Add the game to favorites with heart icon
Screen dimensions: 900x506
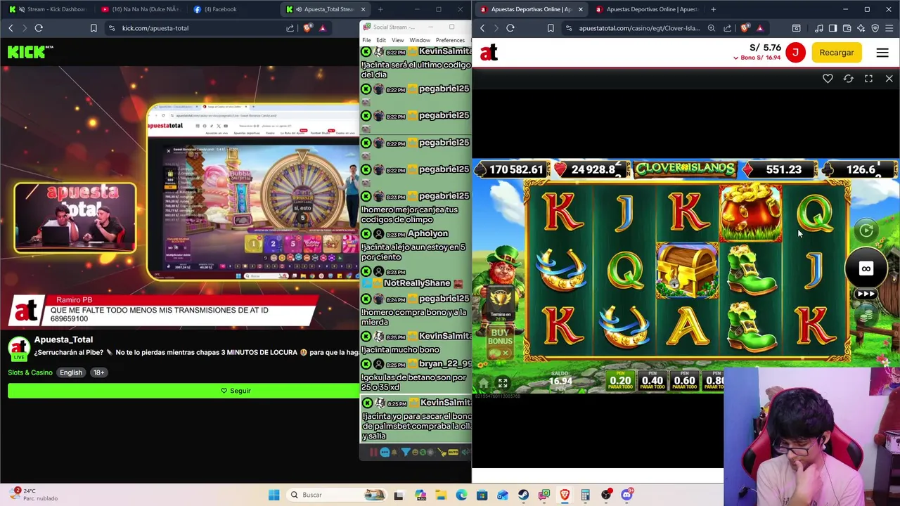pyautogui.click(x=828, y=79)
